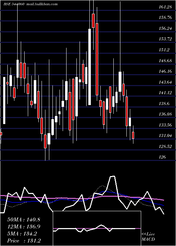Click the 50MA : 140.8 readout
This screenshot has width=176, height=246.
[x=24, y=220]
